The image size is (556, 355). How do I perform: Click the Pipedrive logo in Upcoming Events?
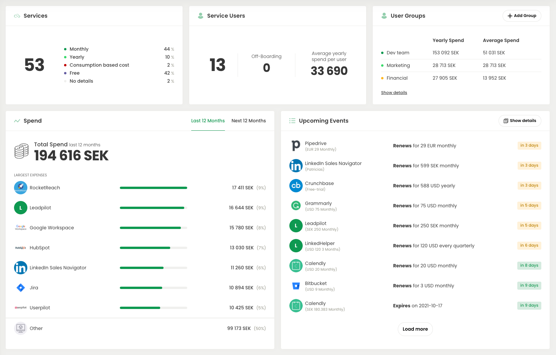pyautogui.click(x=296, y=146)
